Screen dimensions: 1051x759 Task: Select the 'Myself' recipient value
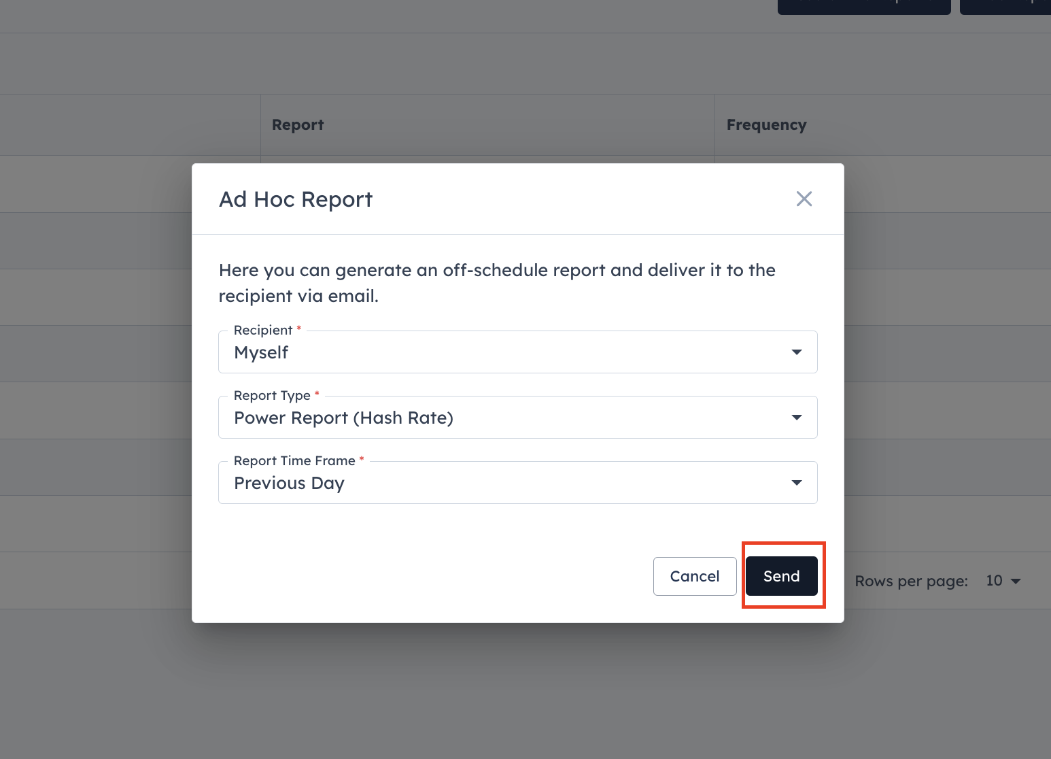click(x=261, y=352)
